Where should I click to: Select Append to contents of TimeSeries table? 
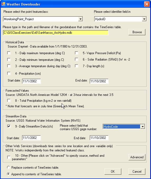click(8, 174)
